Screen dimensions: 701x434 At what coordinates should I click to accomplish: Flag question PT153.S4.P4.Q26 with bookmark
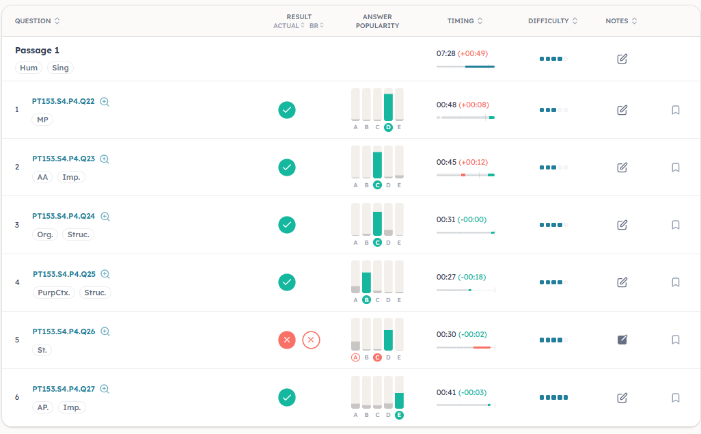(675, 340)
